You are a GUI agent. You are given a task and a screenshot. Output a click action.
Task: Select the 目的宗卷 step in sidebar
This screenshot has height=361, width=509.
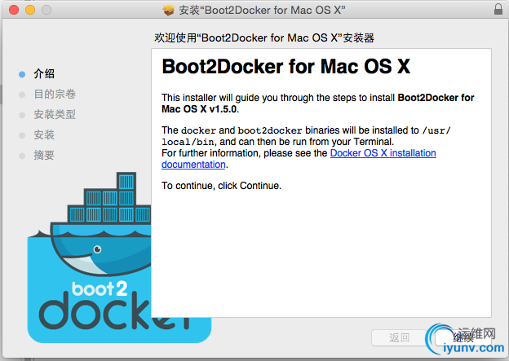(x=55, y=94)
